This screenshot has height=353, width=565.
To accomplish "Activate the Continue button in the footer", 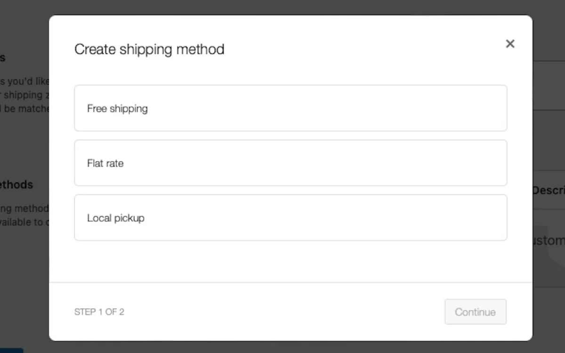I will coord(475,312).
